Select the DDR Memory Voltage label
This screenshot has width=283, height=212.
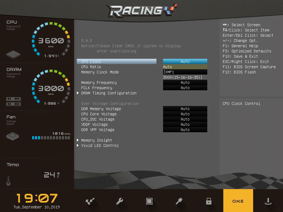pyautogui.click(x=101, y=109)
